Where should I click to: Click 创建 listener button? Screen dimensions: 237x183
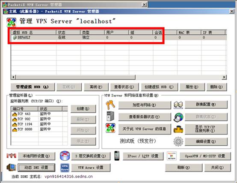[83, 109]
